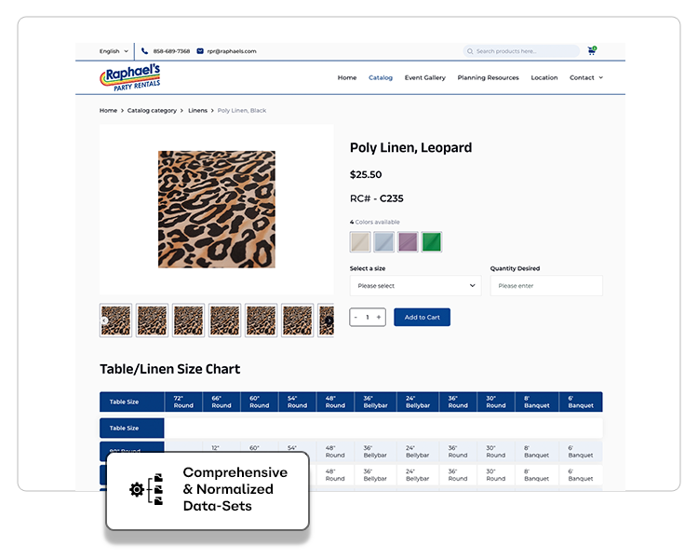Select the green color swatch

(431, 242)
